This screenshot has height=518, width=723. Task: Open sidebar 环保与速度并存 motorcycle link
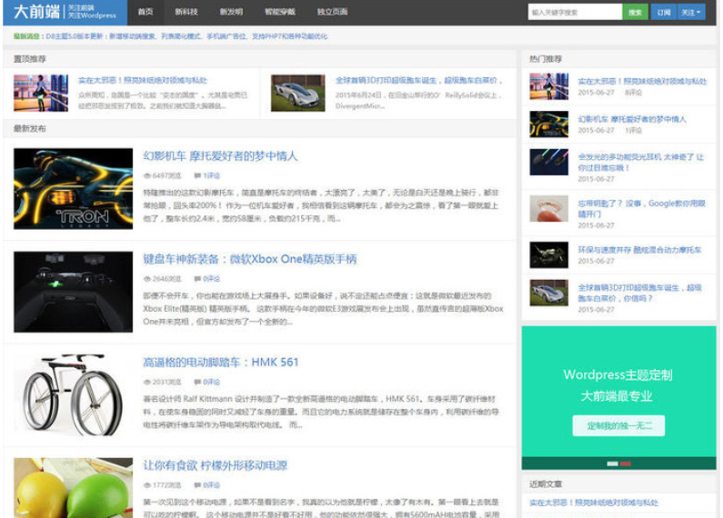tap(639, 250)
